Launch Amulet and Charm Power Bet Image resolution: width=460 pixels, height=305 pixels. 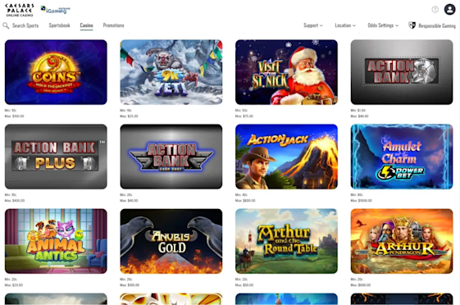[402, 157]
